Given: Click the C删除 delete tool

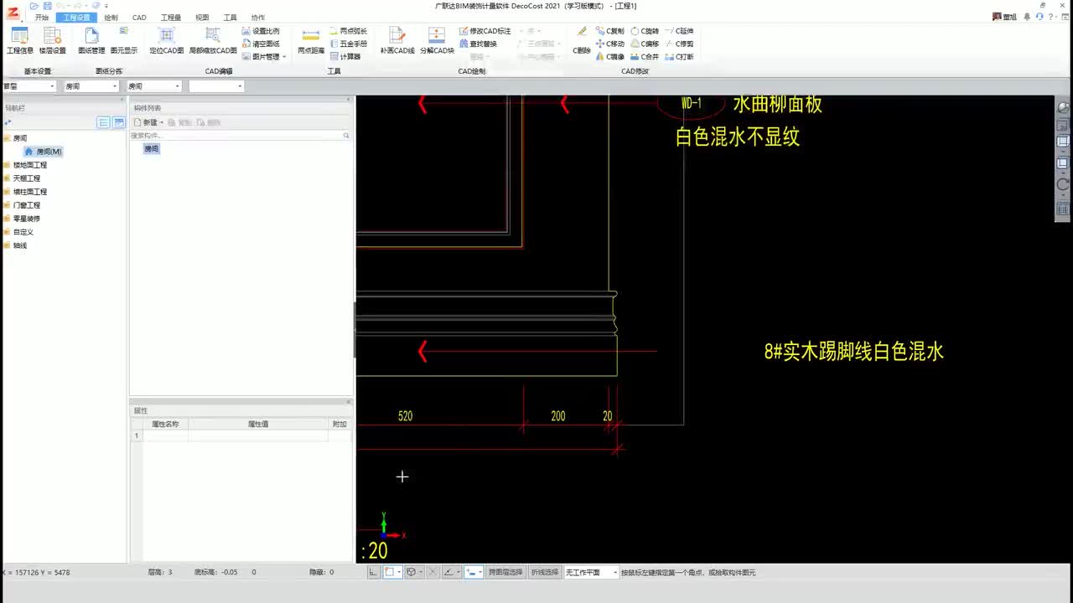Looking at the screenshot, I should [582, 40].
